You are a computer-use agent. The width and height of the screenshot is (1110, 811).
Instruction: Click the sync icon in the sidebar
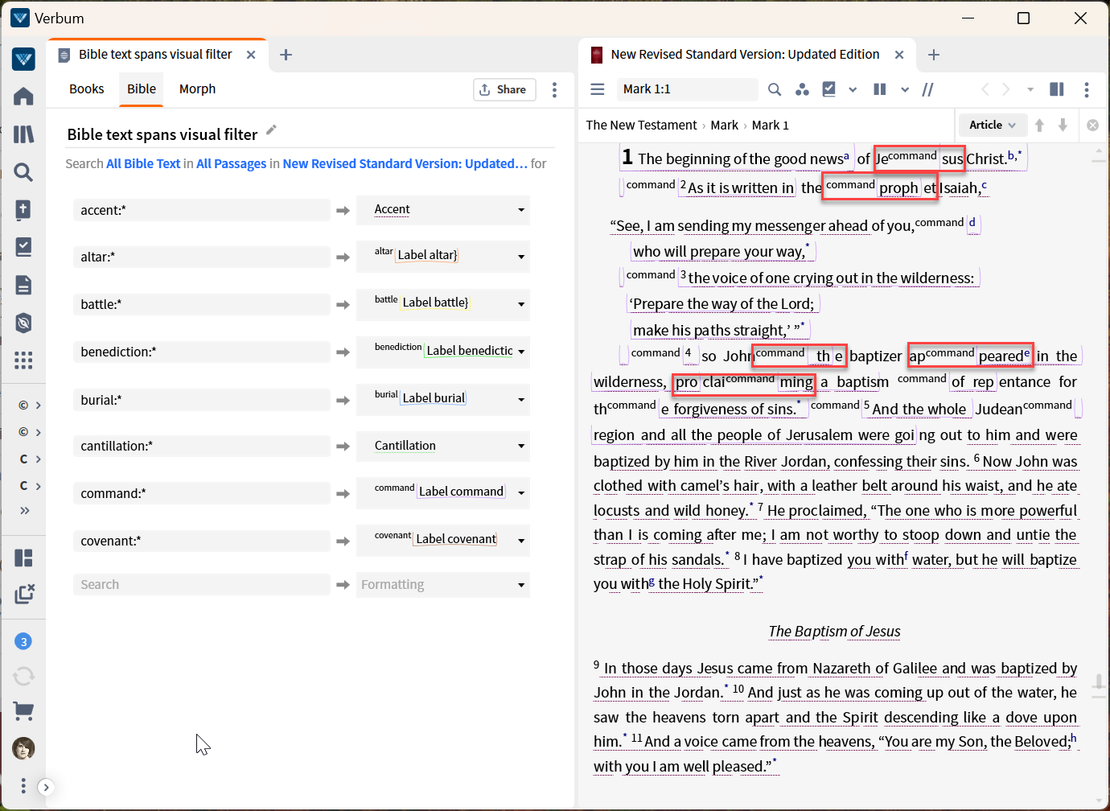[x=23, y=676]
